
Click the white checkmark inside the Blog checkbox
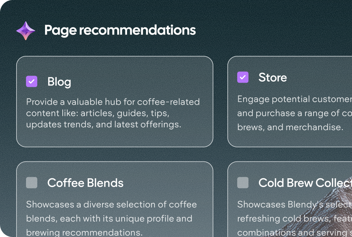pos(32,81)
